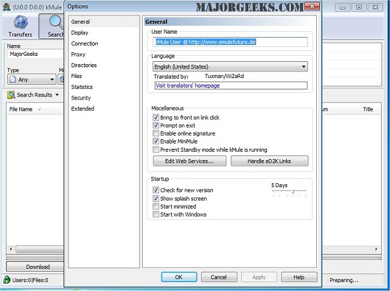Click the Cancel button
The image size is (390, 291).
pyautogui.click(x=219, y=277)
